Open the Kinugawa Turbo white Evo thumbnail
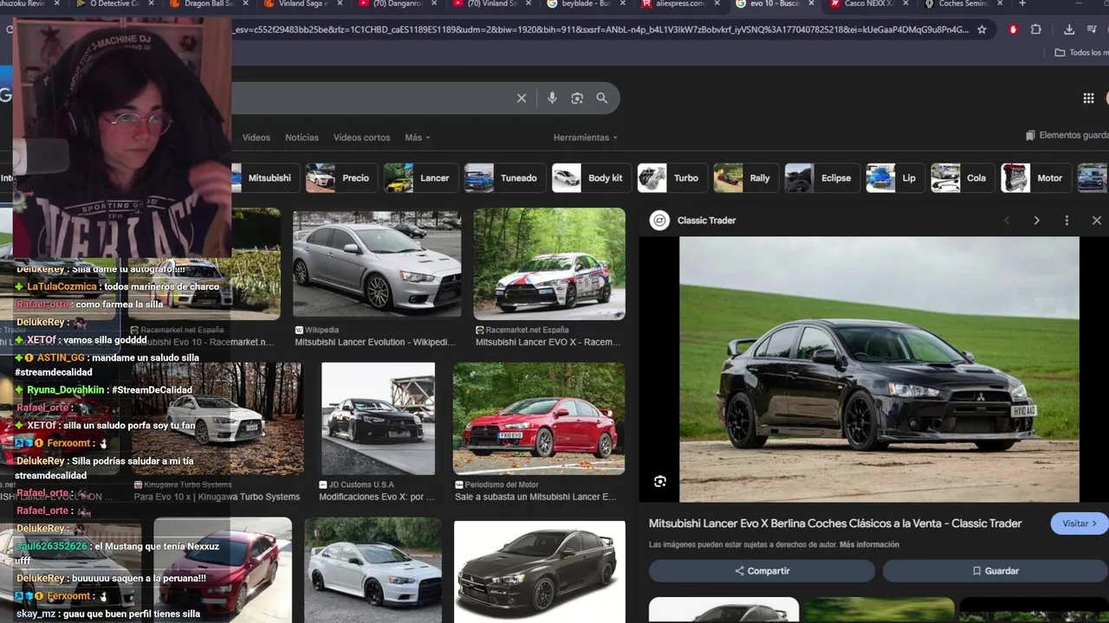Viewport: 1109px width, 623px height. 218,419
